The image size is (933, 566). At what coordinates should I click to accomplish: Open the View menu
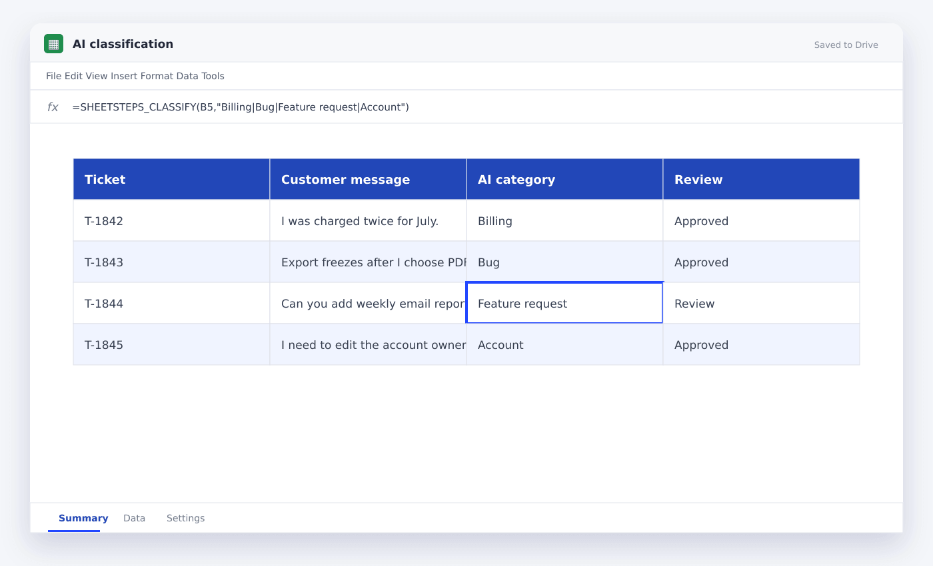(x=97, y=76)
